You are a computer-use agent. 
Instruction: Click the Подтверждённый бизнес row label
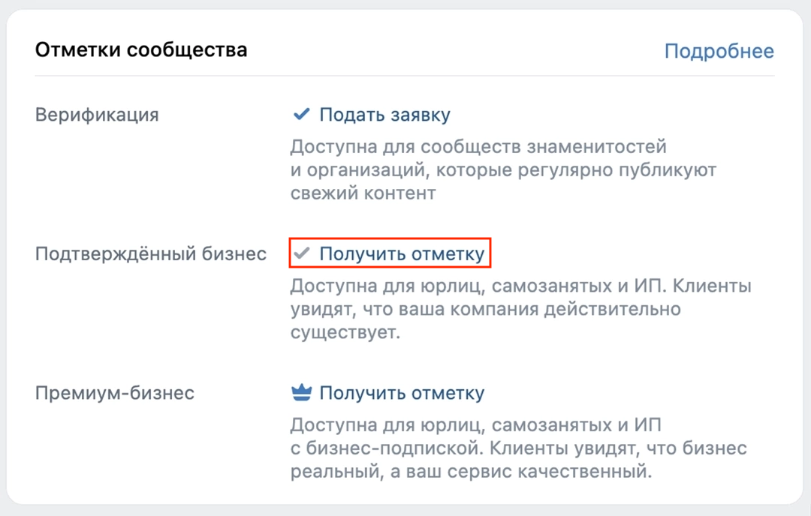click(151, 254)
